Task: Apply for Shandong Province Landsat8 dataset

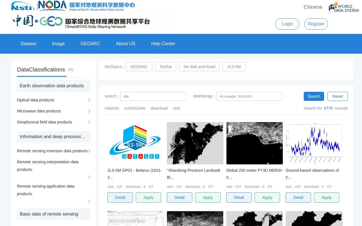Action: pos(208,197)
